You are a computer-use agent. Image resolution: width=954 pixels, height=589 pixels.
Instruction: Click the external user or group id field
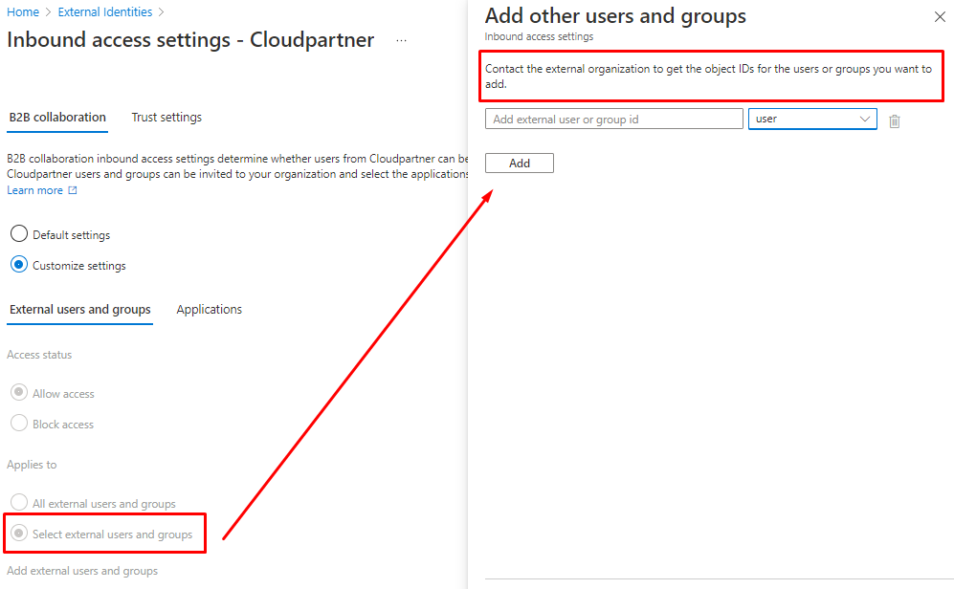pyautogui.click(x=613, y=120)
